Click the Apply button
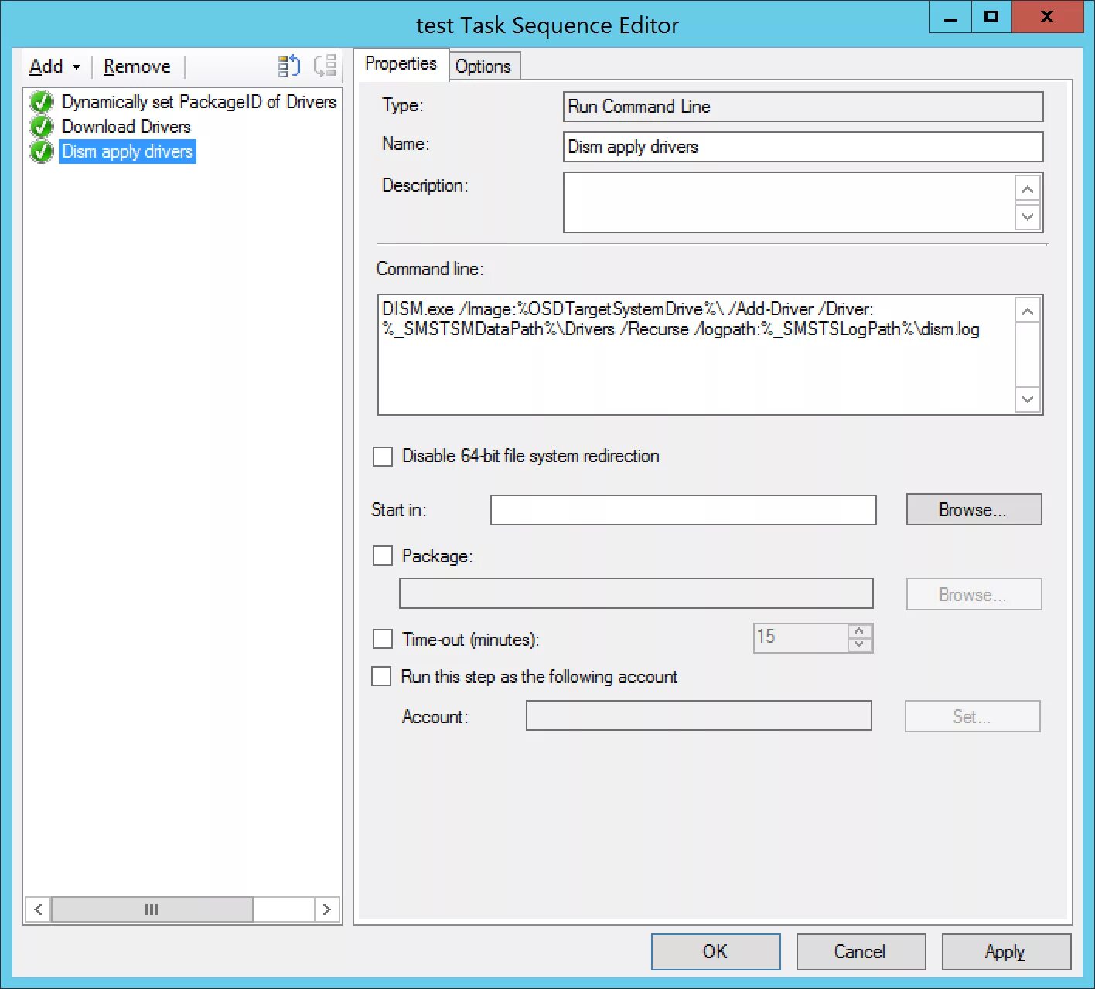 1006,951
